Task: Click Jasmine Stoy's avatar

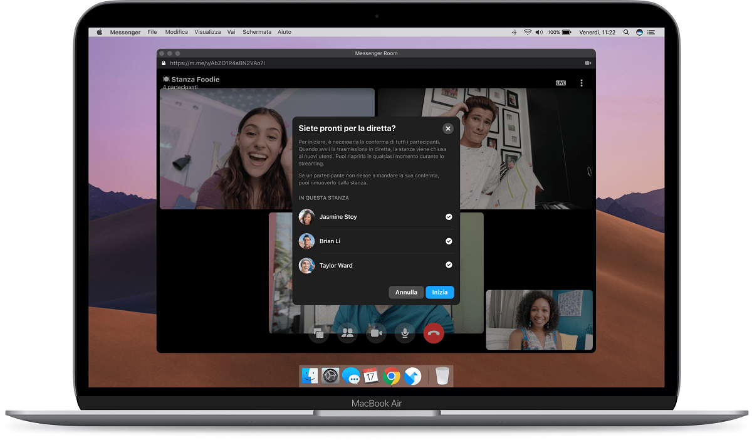Action: 306,217
